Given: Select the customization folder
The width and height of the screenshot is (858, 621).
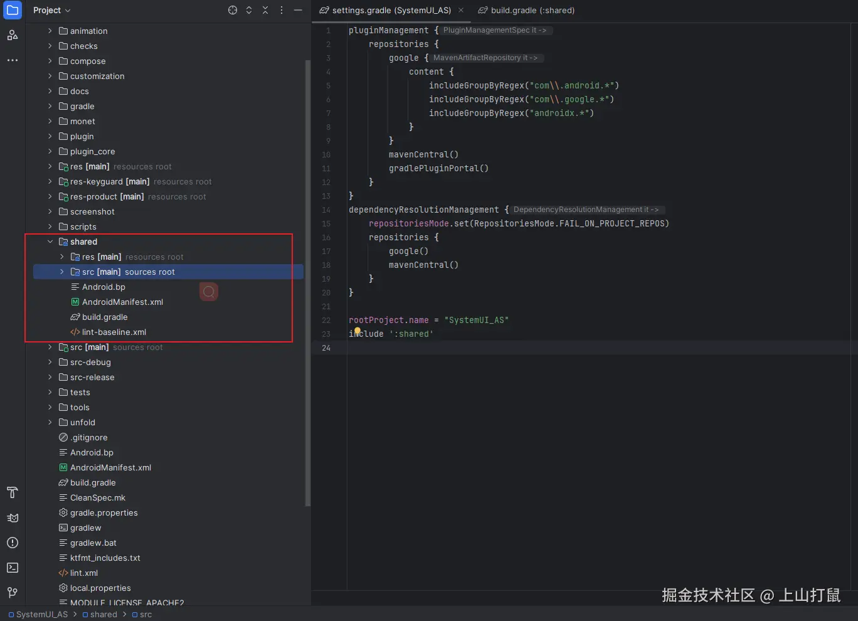Looking at the screenshot, I should point(97,76).
